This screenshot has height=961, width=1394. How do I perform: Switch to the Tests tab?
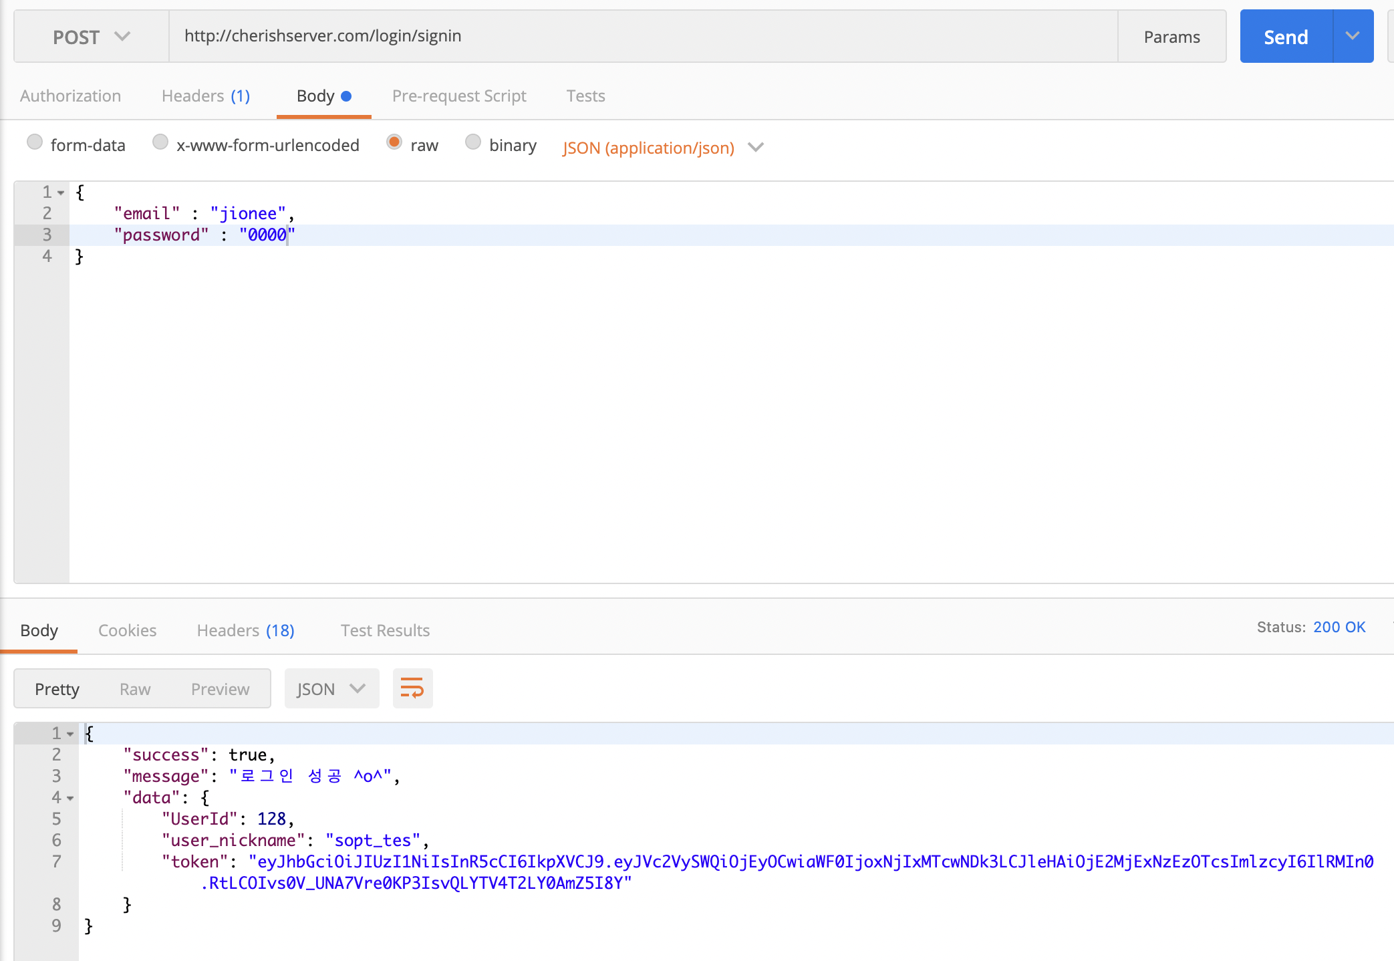point(585,96)
